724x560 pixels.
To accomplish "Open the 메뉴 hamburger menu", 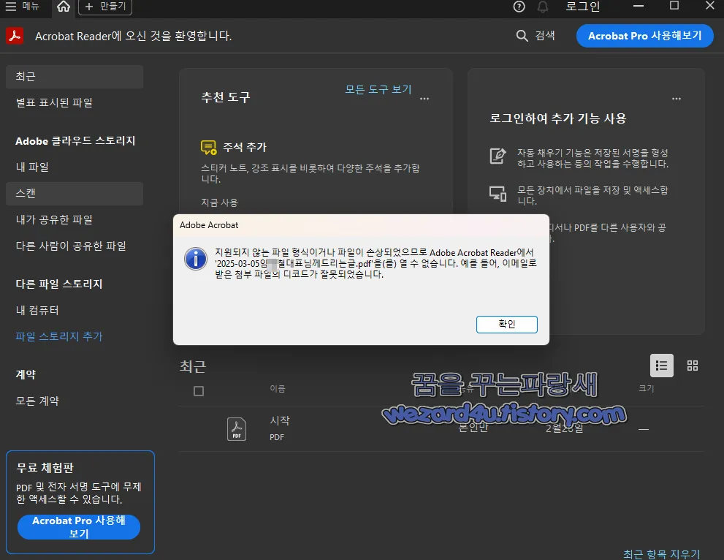I will [x=10, y=7].
